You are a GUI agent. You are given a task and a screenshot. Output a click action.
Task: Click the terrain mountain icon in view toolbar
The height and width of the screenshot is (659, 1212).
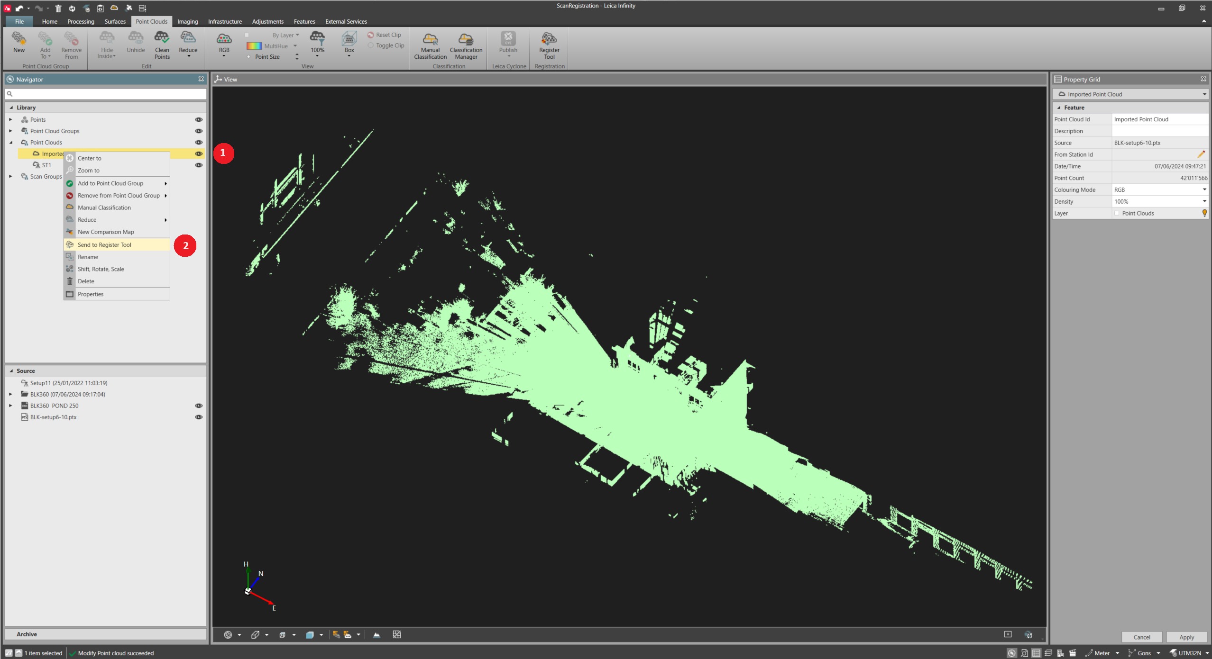pos(376,635)
